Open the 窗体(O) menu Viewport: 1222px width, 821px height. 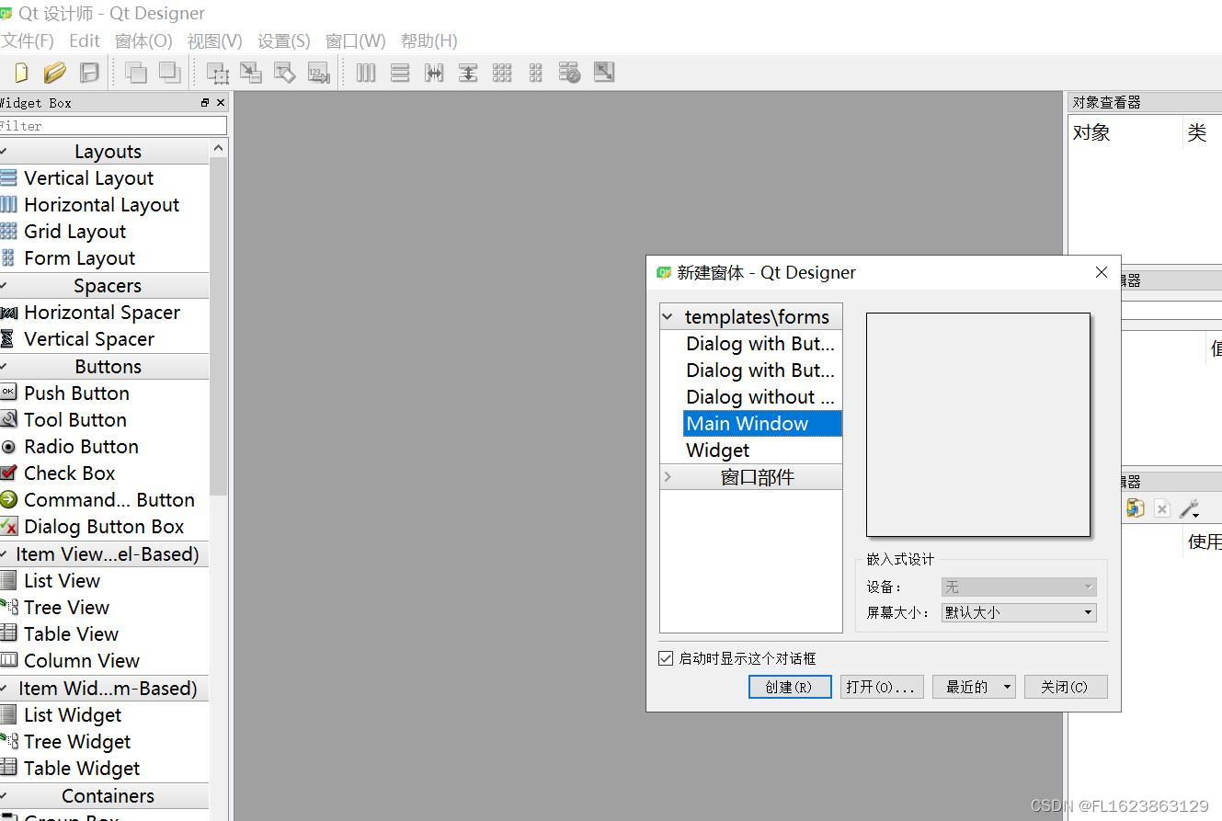(143, 41)
